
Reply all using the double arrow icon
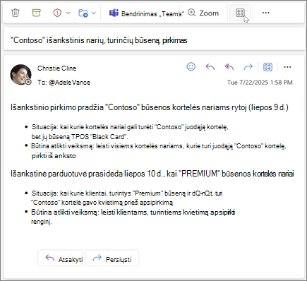click(229, 67)
